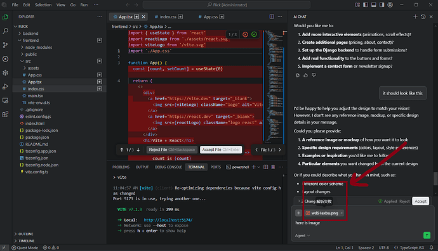438x251 pixels.
Task: Open AI chat history icon
Action: (423, 16)
